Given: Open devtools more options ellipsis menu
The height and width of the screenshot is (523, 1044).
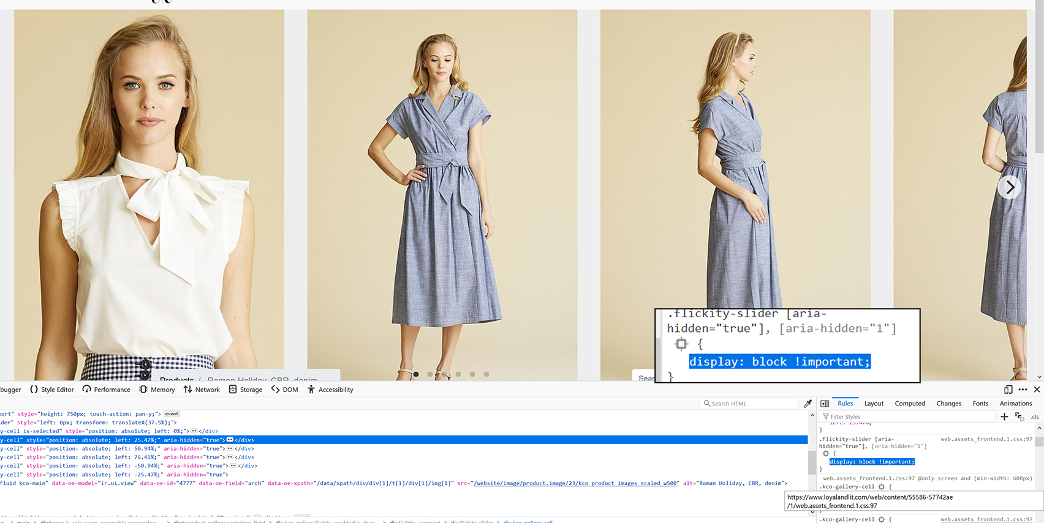Looking at the screenshot, I should pyautogui.click(x=1023, y=389).
